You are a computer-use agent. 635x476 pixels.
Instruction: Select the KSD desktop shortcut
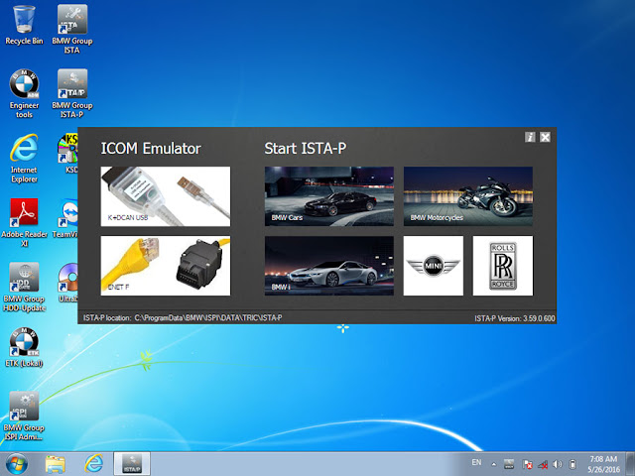[x=68, y=154]
